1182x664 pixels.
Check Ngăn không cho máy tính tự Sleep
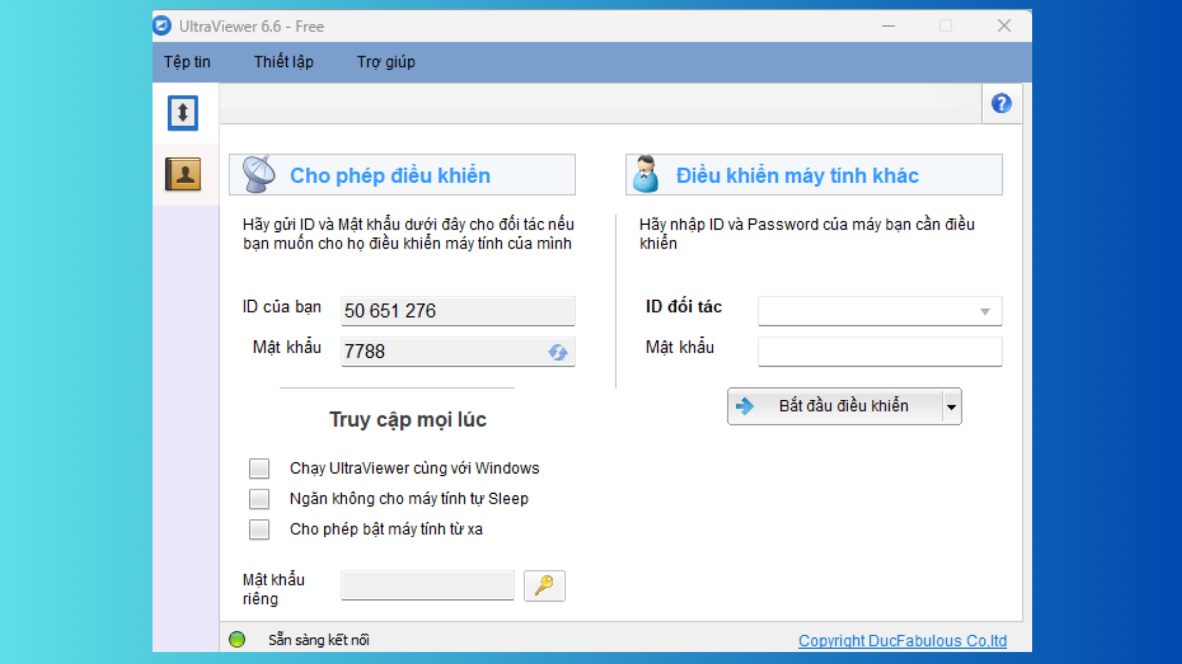coord(259,499)
